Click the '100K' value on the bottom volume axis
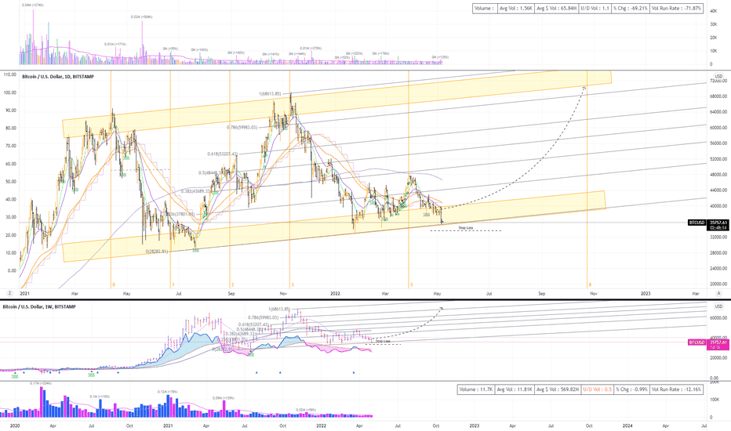The width and height of the screenshot is (731, 431). [x=715, y=400]
